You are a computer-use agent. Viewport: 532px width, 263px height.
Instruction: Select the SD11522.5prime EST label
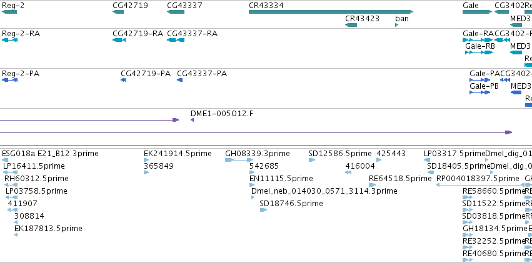(x=494, y=204)
